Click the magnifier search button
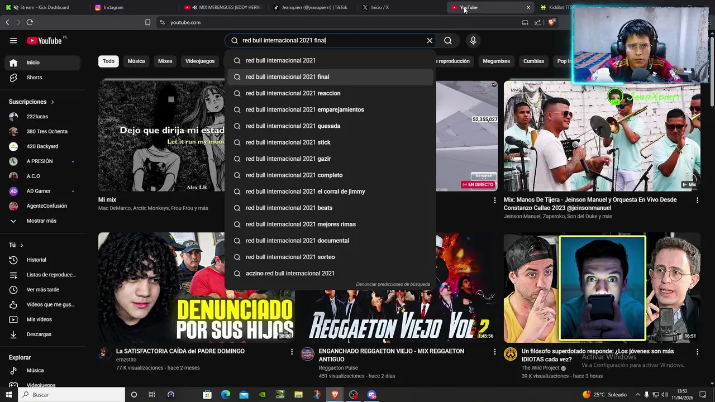 [x=448, y=40]
